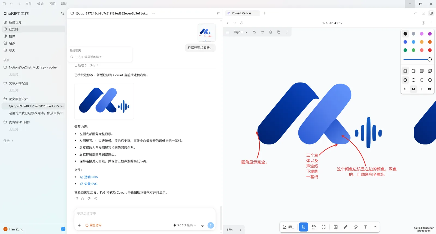Image resolution: width=436 pixels, height=234 pixels.
Task: Switch to the Cowart Canvas tab
Action: tap(242, 13)
